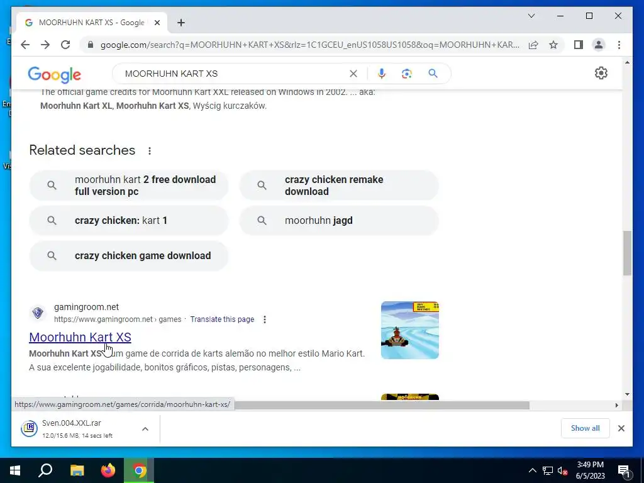Image resolution: width=644 pixels, height=483 pixels.
Task: Expand options for Sven.004.XXL.rar download
Action: [x=145, y=429]
